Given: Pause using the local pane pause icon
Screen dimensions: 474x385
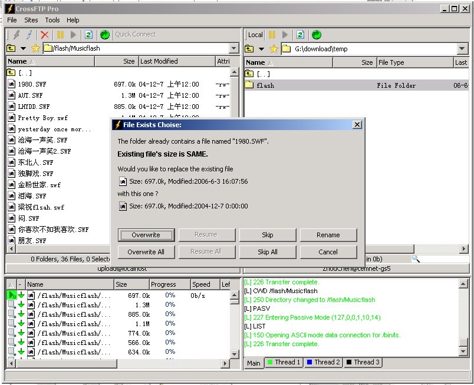Looking at the screenshot, I should tap(272, 35).
